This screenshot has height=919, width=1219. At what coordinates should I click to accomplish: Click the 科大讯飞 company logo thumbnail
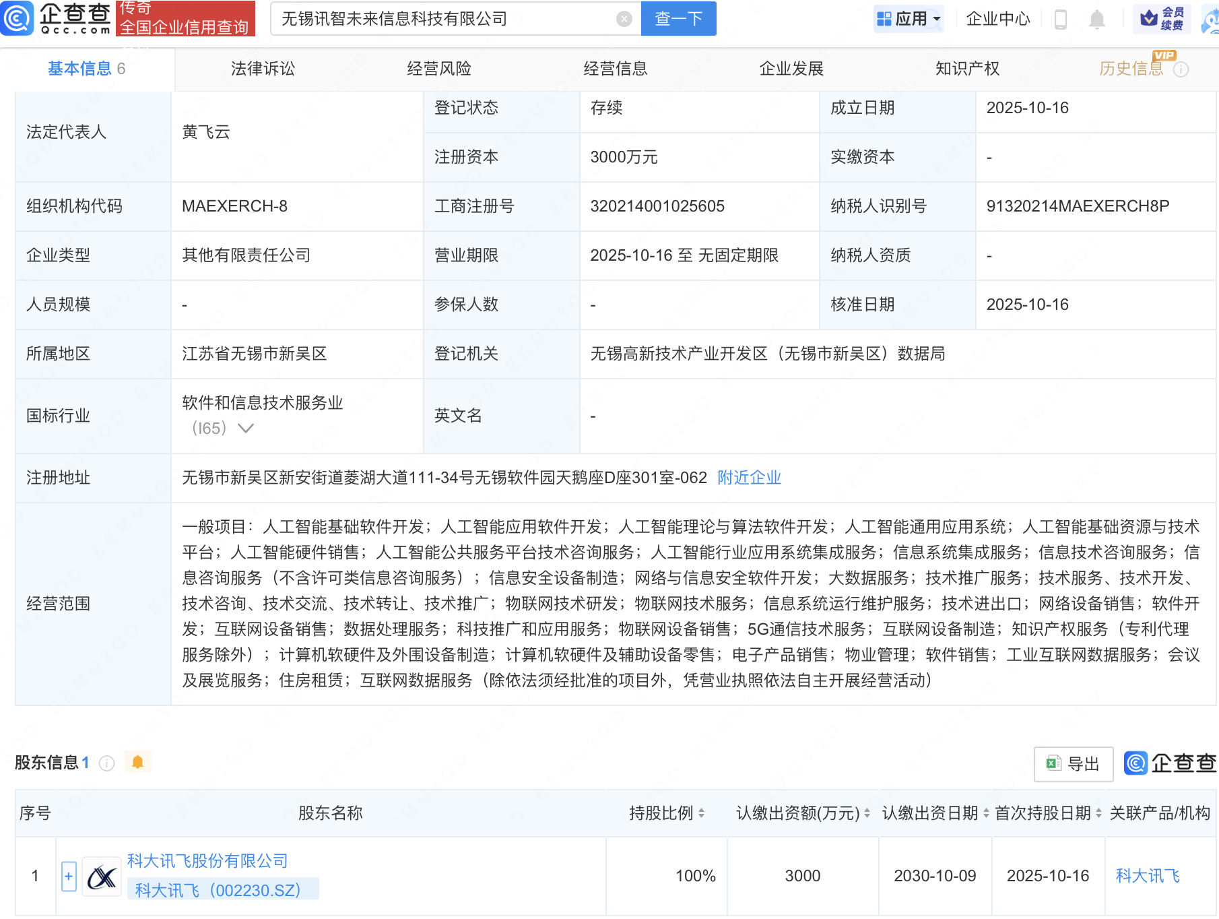click(x=102, y=877)
